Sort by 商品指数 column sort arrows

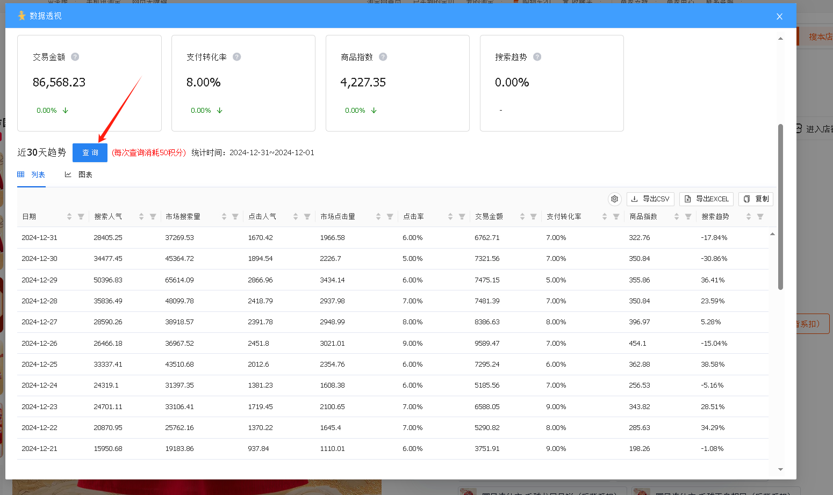pos(677,216)
